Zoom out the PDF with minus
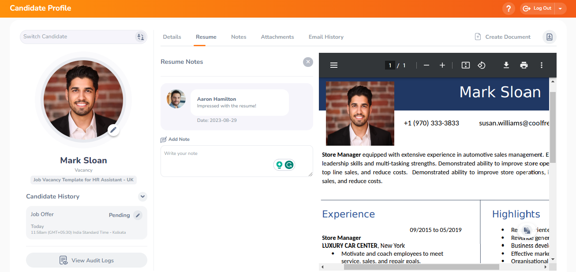 [426, 65]
